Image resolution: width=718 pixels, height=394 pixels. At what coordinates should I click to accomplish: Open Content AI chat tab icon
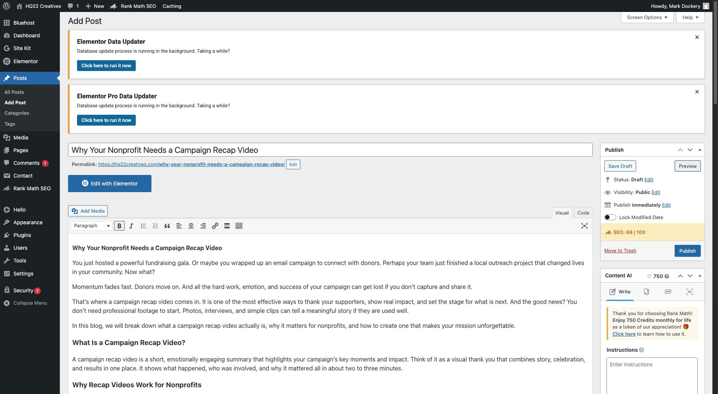pyautogui.click(x=668, y=292)
